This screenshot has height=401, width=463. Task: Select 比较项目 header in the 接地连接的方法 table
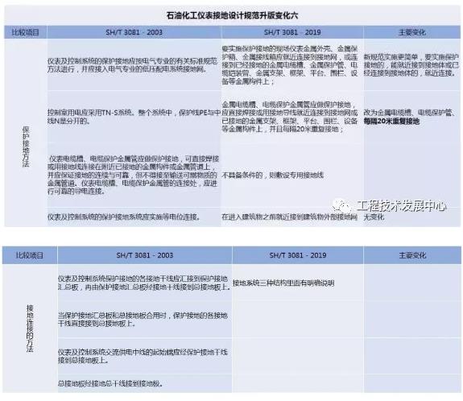[x=30, y=255]
